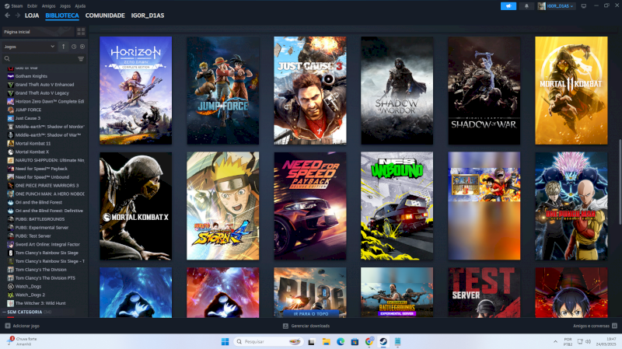The height and width of the screenshot is (349, 622).
Task: Click the ready-to-play filter icon
Action: click(82, 47)
